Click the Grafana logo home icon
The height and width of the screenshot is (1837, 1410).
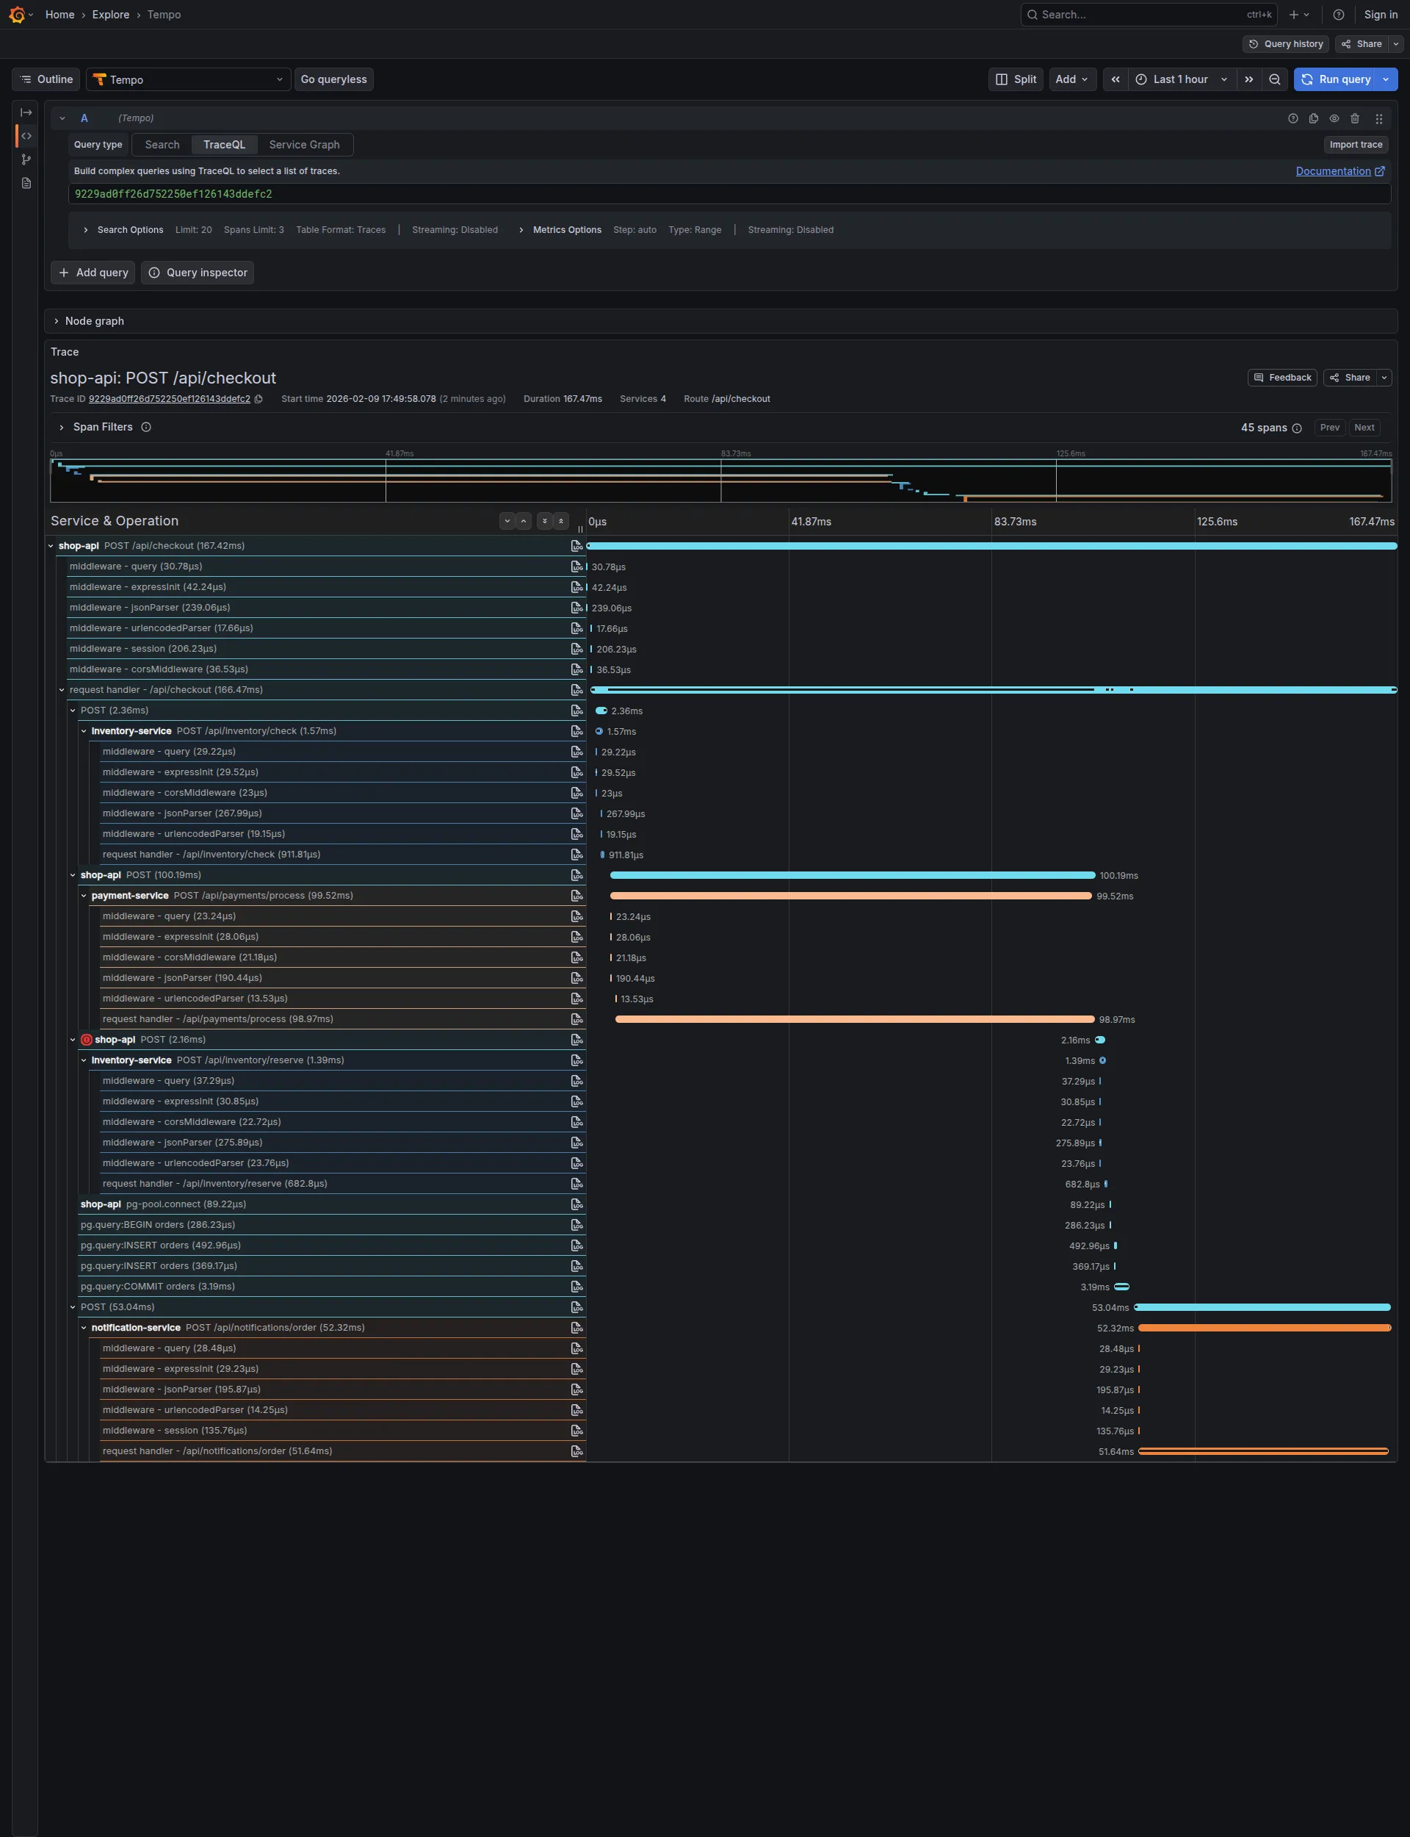(16, 14)
